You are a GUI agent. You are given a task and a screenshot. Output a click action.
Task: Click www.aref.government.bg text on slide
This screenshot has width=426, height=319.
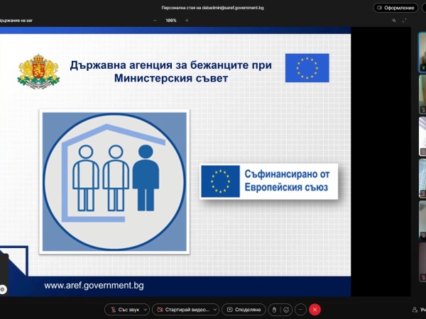94,286
